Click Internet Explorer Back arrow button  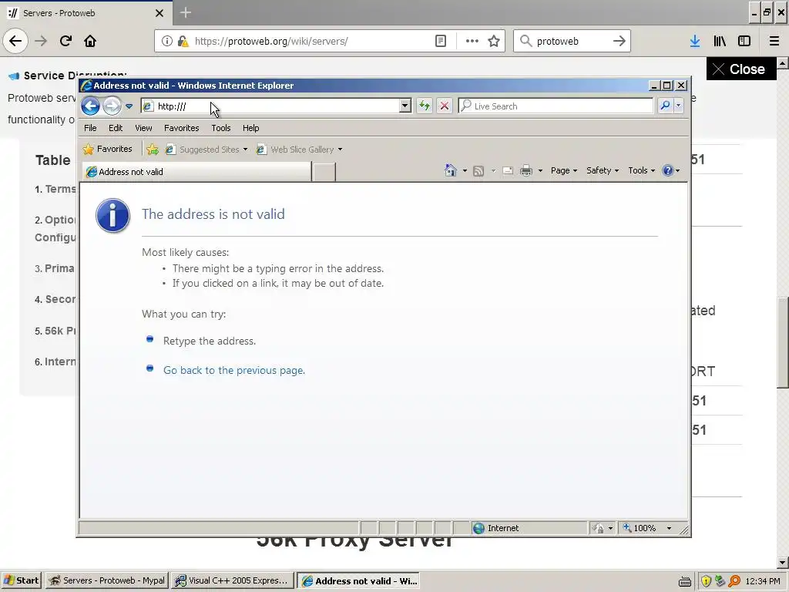91,106
